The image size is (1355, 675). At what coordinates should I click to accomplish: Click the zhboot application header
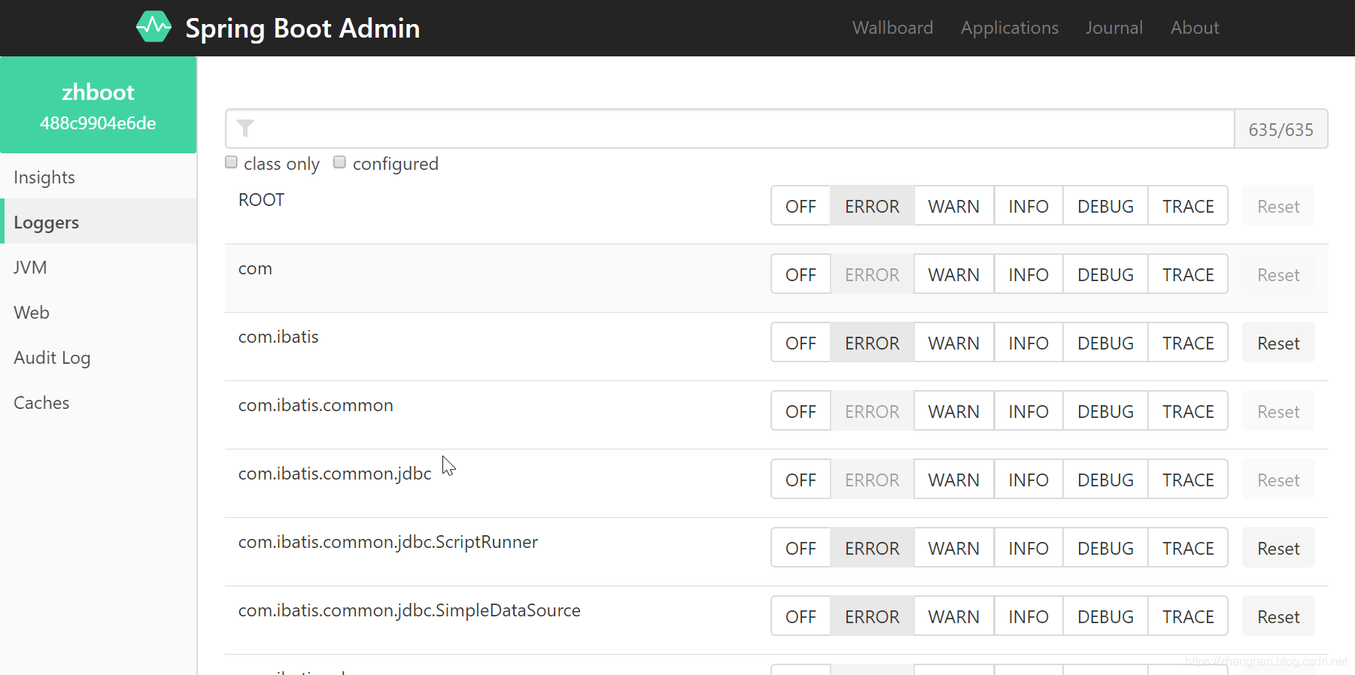tap(99, 105)
